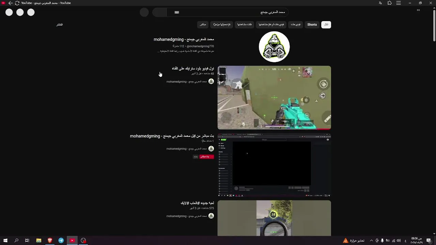Open the mohamedgming channel logo avatar
The height and width of the screenshot is (245, 436).
point(274,47)
